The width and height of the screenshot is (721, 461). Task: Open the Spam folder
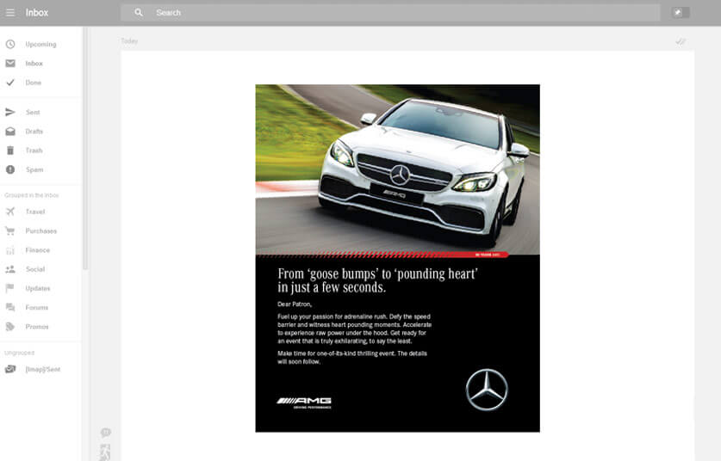[x=34, y=169]
